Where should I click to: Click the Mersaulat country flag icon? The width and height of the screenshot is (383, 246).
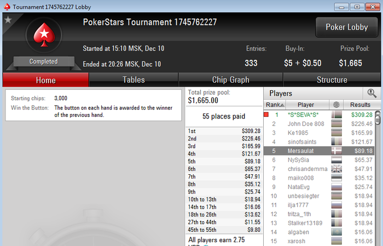click(336, 151)
